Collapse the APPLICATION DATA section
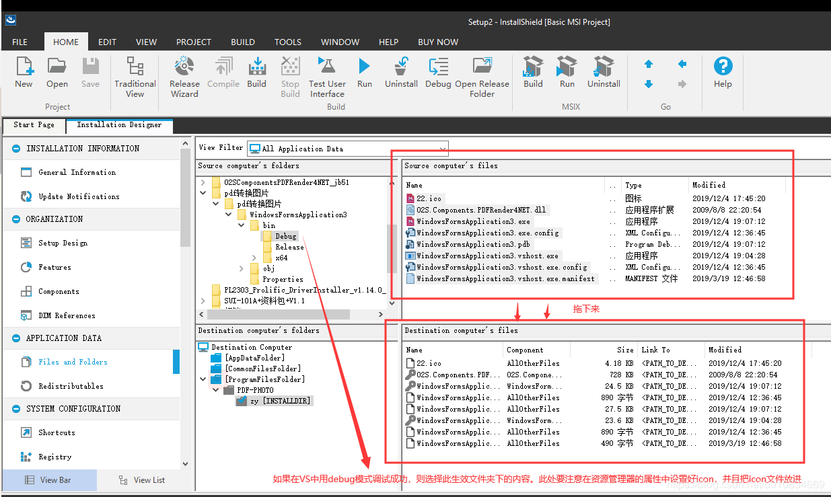831x497 pixels. coord(15,338)
